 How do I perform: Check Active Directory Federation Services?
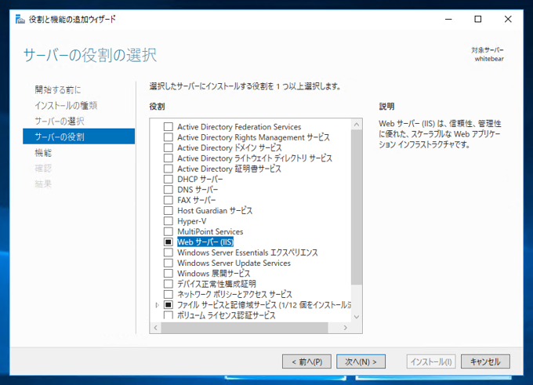[x=169, y=126]
